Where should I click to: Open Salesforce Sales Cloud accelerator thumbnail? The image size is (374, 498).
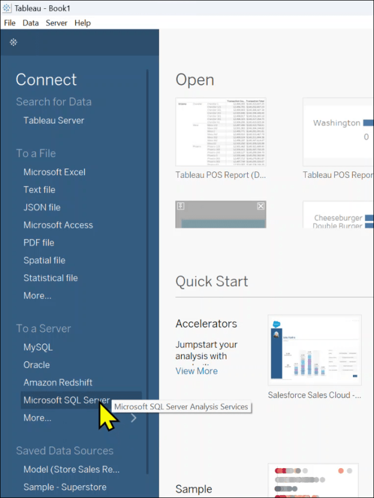[x=314, y=350]
